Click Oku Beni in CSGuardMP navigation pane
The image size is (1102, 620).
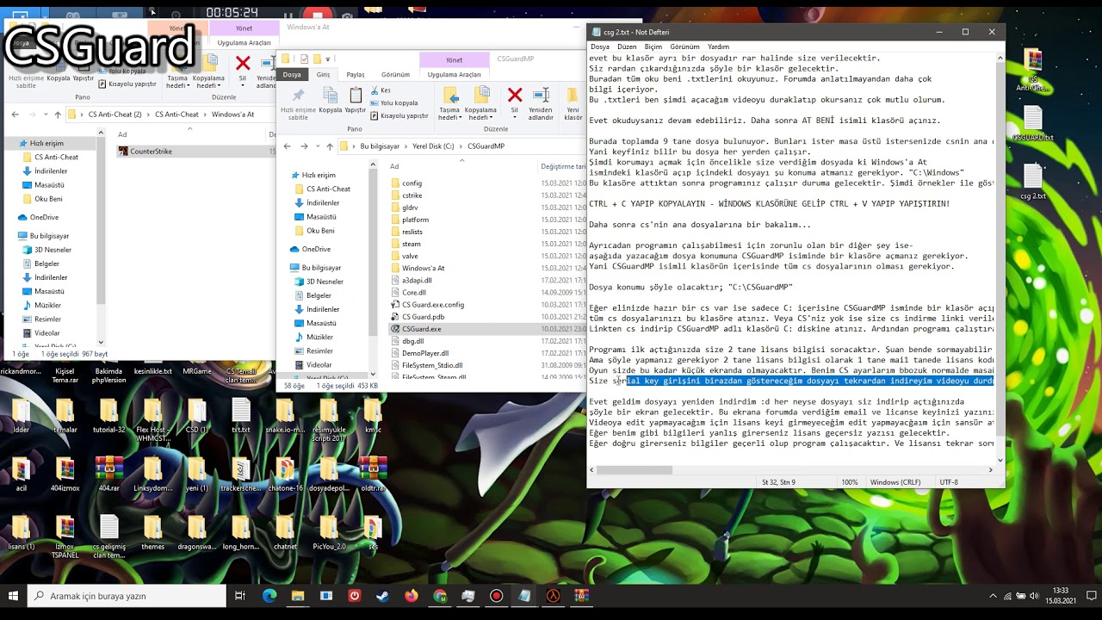point(320,231)
